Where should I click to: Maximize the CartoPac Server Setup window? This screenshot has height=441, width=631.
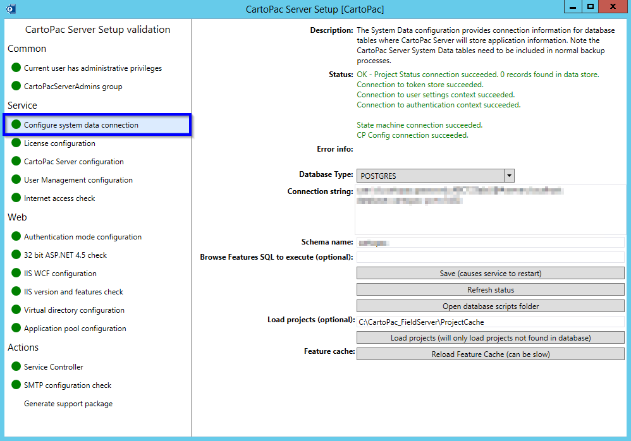[x=590, y=6]
